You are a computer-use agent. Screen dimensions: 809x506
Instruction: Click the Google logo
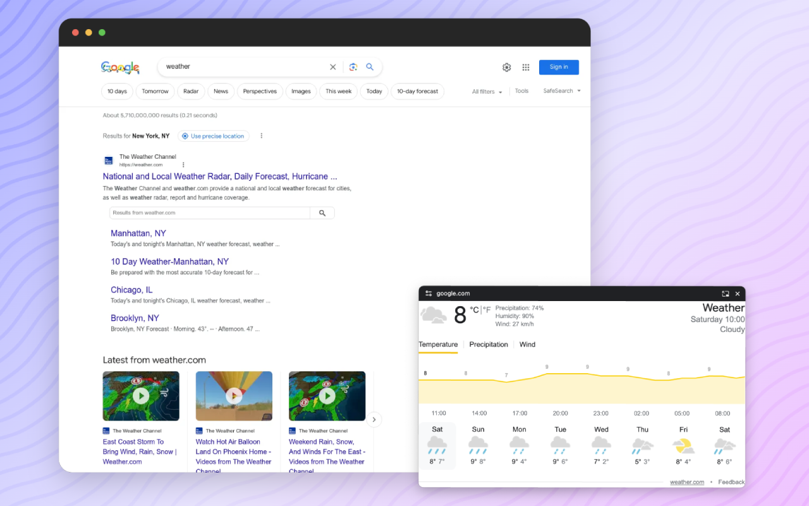tap(120, 67)
